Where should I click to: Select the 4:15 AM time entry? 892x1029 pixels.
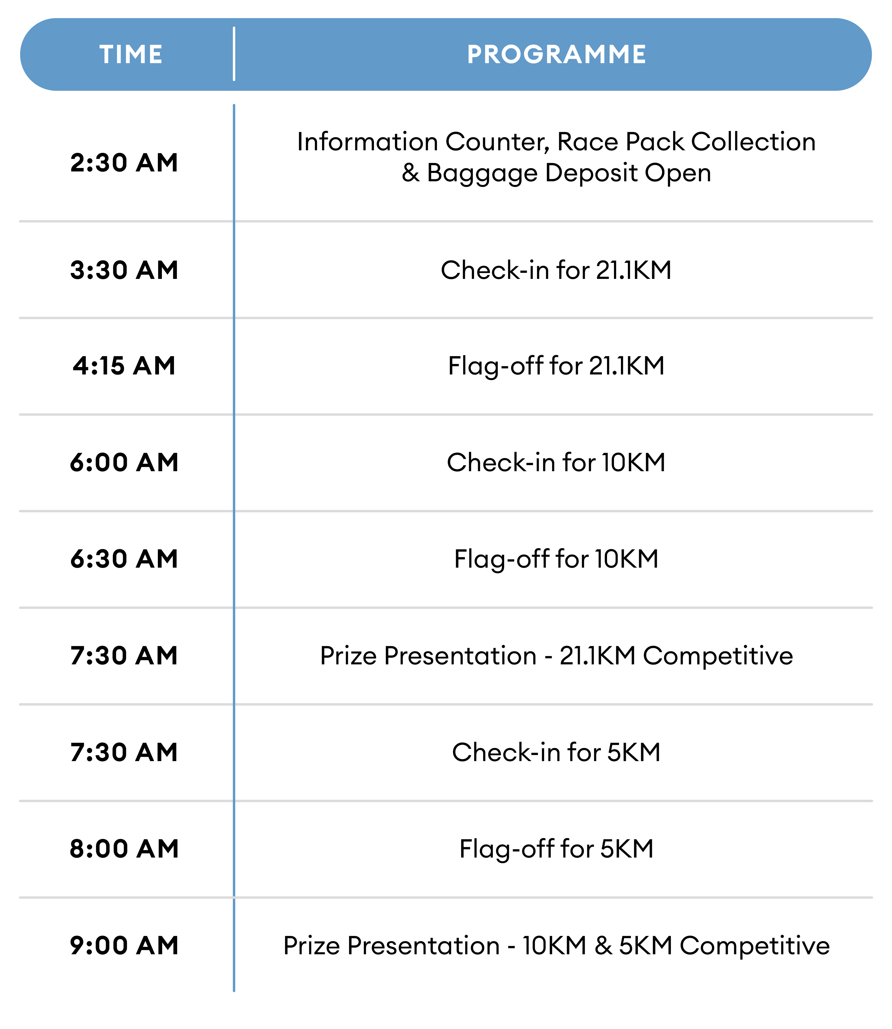click(x=125, y=366)
